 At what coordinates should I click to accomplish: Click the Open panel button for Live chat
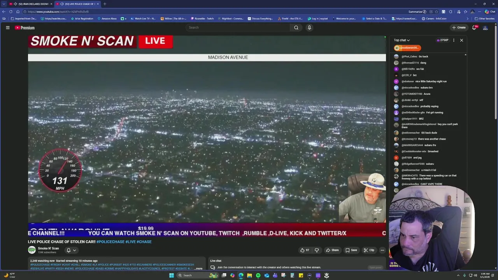(375, 268)
